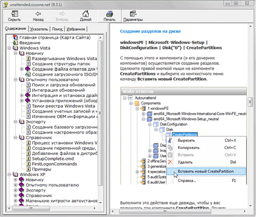Viewport: 256px width, 217px height.
Task: Collapse the Vista Опытному пользователю section
Action: 15,79
